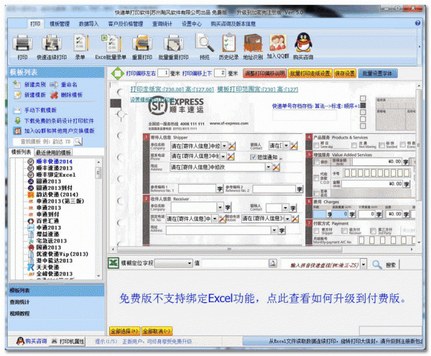Screen dimensions: 431x356
Task: Select 天天快递 in the template list
Action: pos(48,267)
